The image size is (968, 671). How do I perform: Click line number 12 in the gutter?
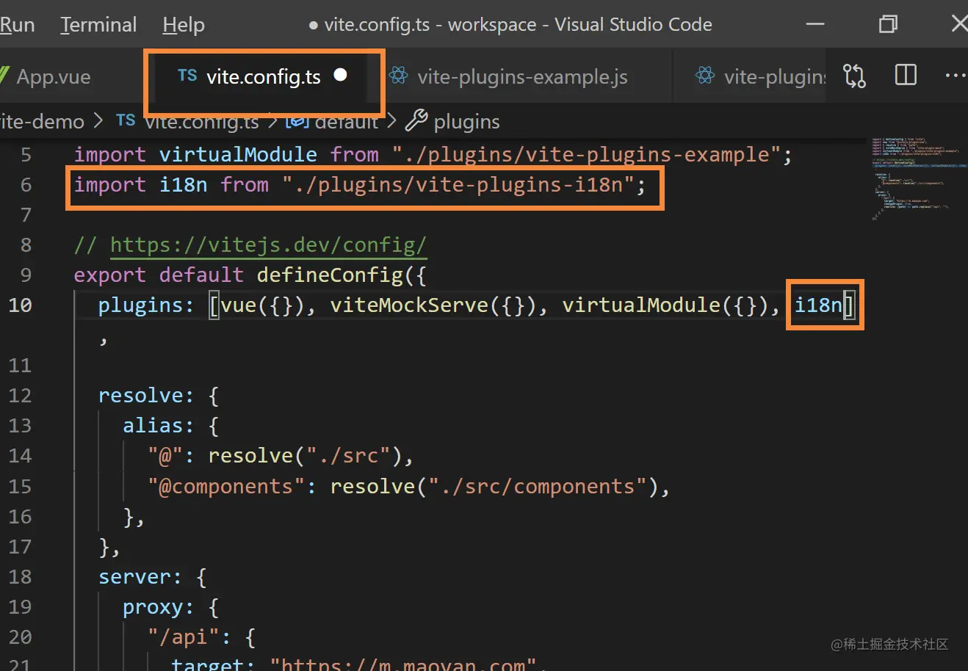pyautogui.click(x=21, y=396)
